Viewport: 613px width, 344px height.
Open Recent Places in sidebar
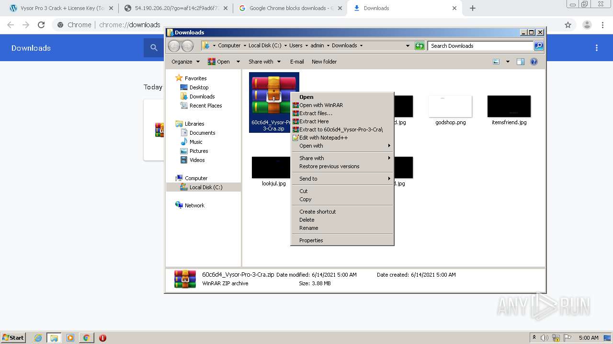pos(205,106)
